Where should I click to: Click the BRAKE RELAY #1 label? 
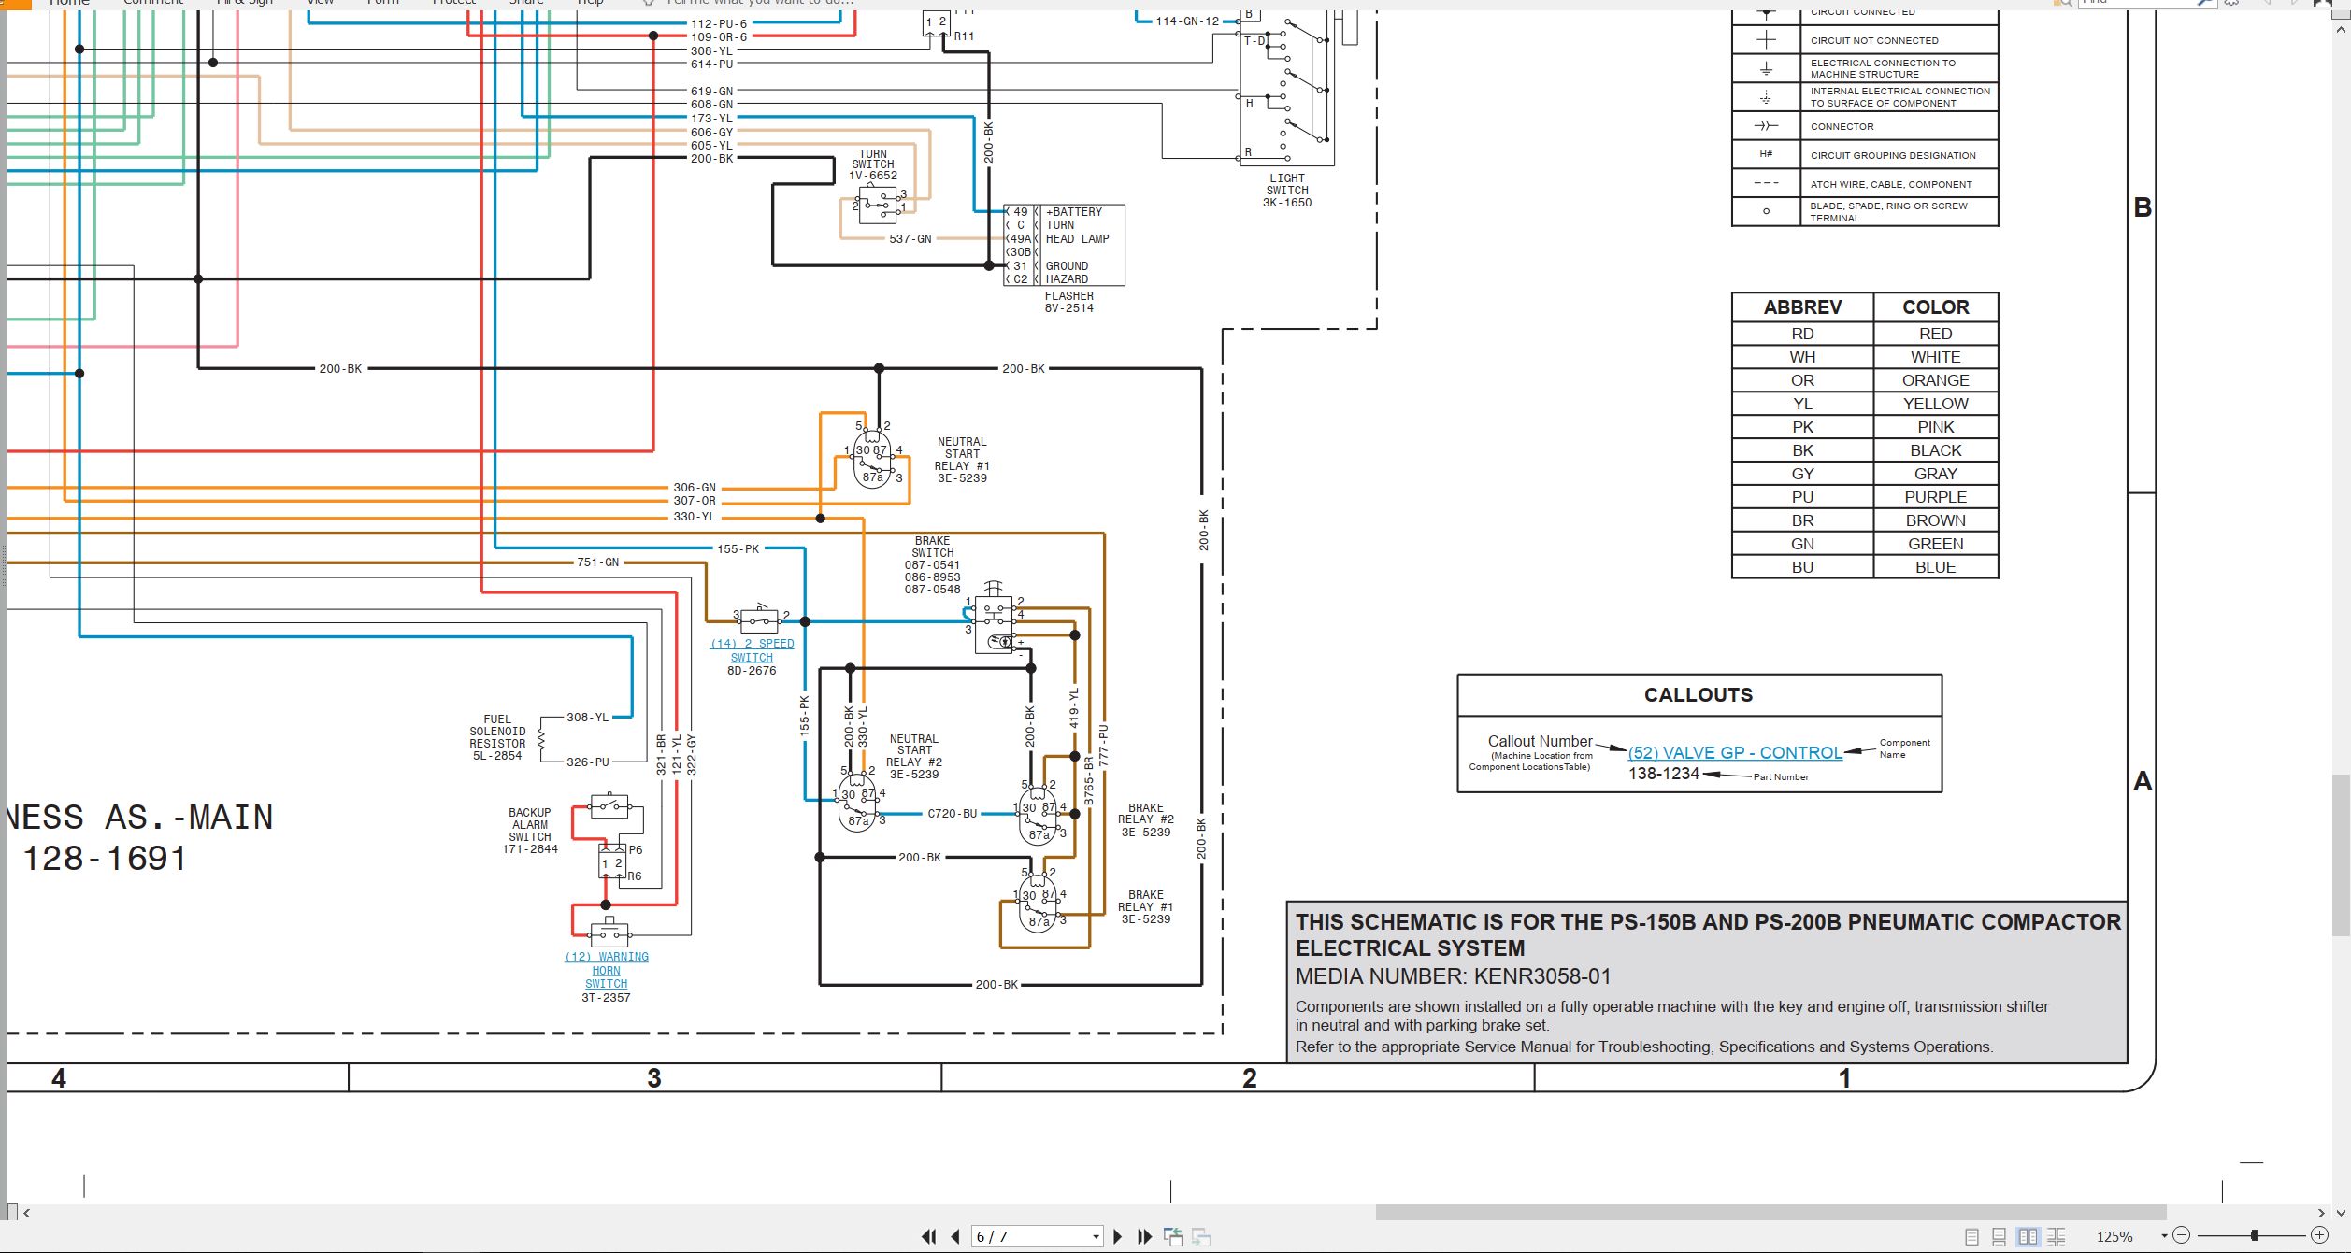(1145, 906)
